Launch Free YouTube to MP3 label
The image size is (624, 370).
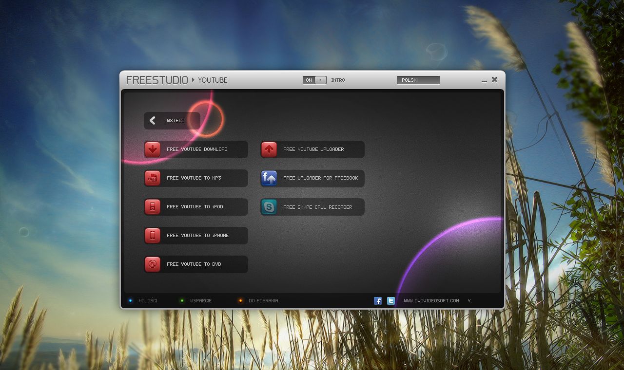point(194,178)
